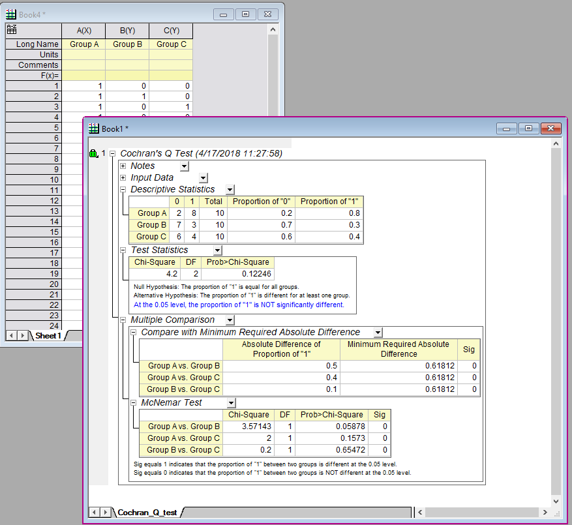This screenshot has width=572, height=525.
Task: Select column B(Y) header in Book4
Action: 127,30
